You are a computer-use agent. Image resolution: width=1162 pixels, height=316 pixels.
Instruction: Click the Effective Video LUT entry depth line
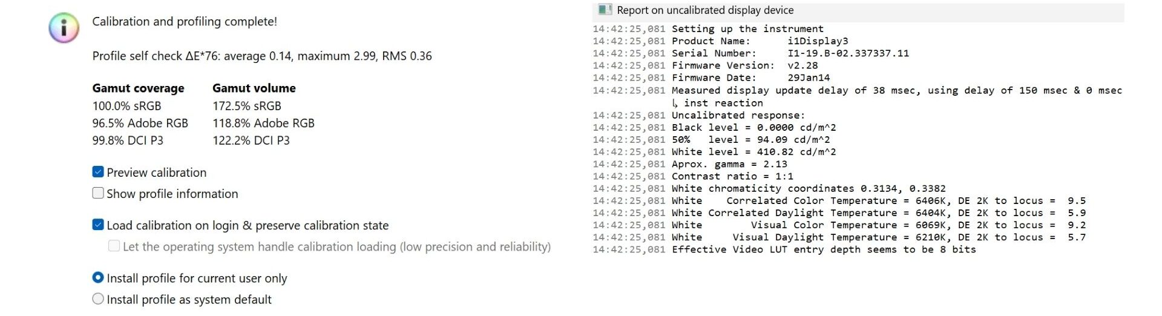click(x=823, y=249)
